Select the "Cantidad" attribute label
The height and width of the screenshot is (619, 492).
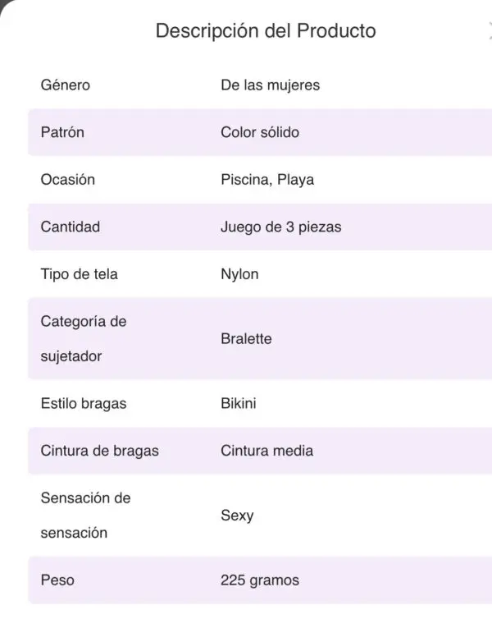(71, 227)
